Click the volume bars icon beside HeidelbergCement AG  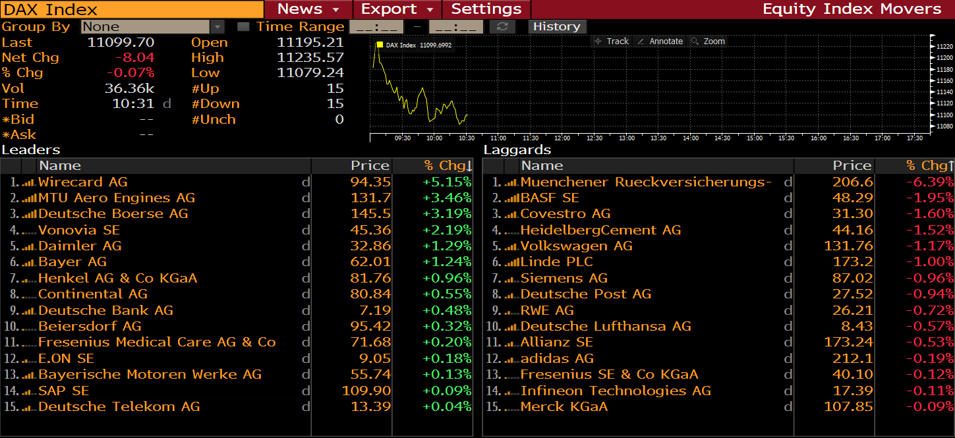(x=511, y=231)
